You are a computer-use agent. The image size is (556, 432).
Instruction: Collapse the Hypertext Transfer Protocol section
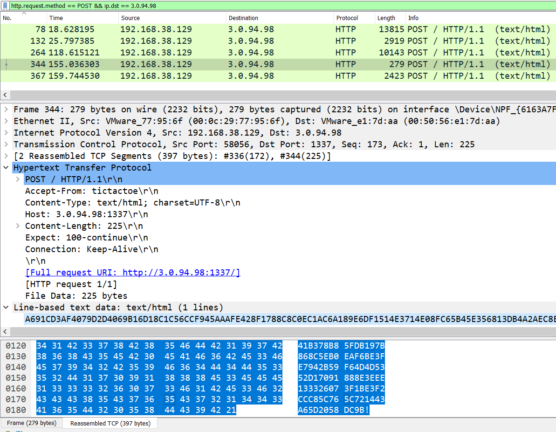coord(6,167)
